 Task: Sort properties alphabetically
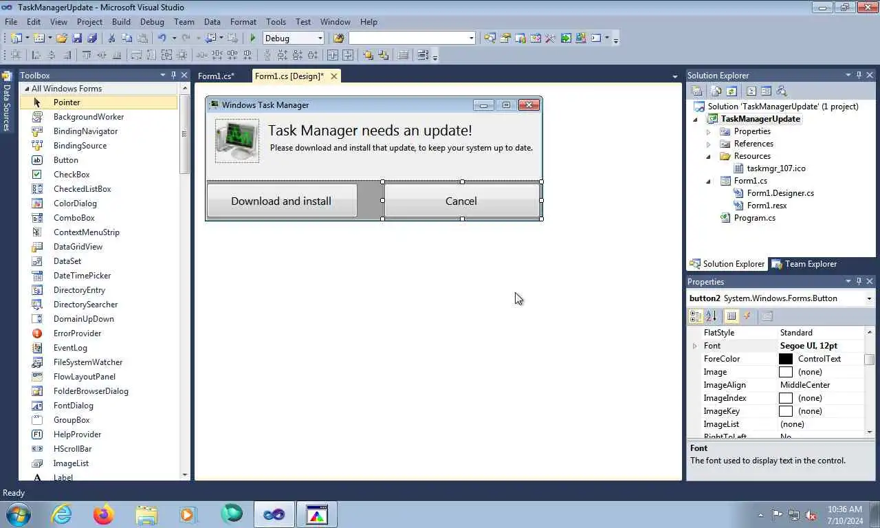coord(711,316)
